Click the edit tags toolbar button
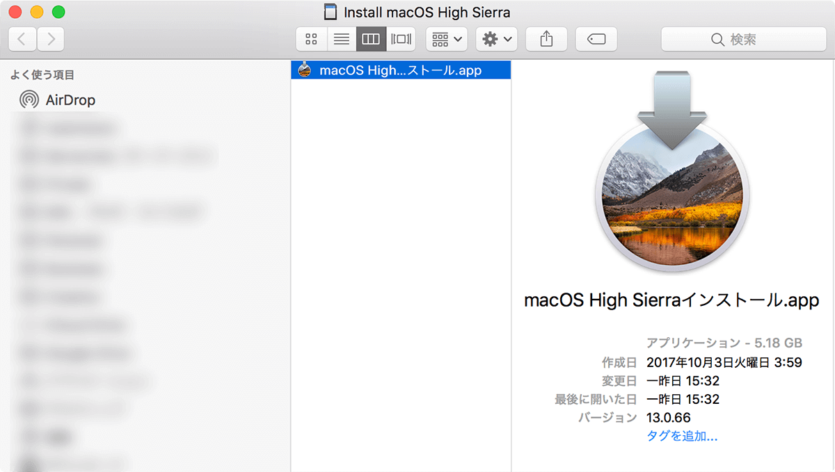The width and height of the screenshot is (835, 472). (x=596, y=39)
